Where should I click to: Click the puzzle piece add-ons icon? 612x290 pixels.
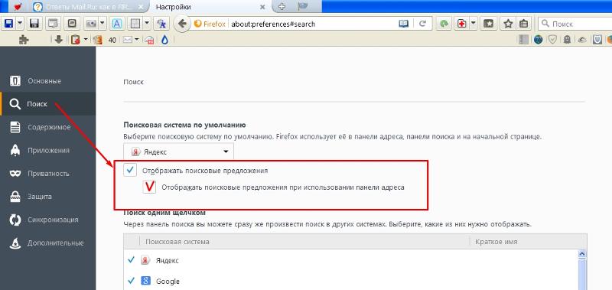[24, 40]
